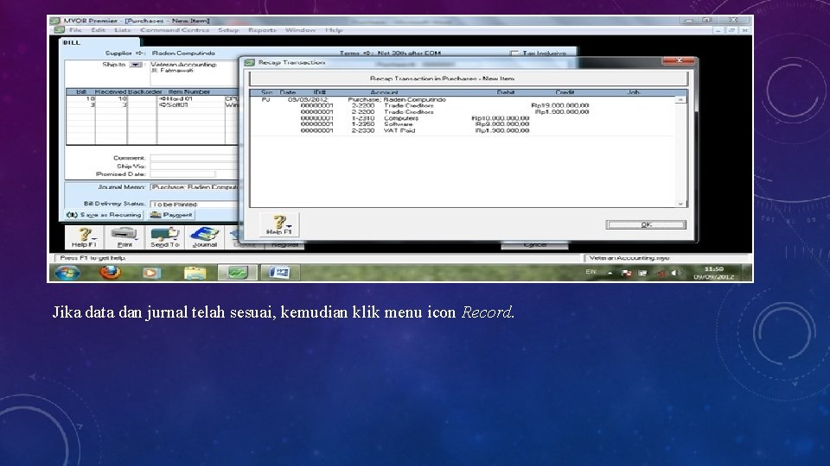This screenshot has height=466, width=830.
Task: Open the Windows Explorer folder taskbar icon
Action: [195, 273]
